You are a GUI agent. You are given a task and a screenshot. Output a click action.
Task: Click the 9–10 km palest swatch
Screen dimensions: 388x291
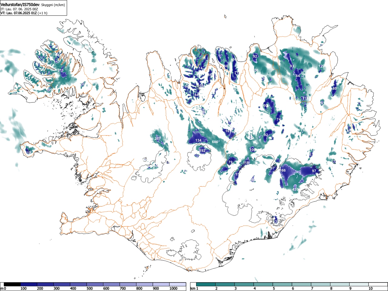pos(359,284)
